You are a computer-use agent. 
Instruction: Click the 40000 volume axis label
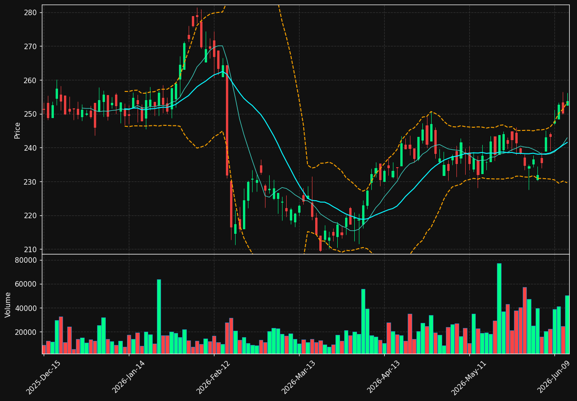(x=26, y=308)
